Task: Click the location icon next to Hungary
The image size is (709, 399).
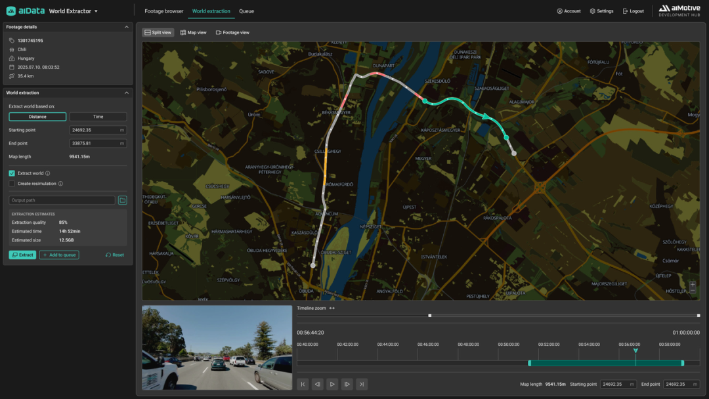Action: [12, 58]
